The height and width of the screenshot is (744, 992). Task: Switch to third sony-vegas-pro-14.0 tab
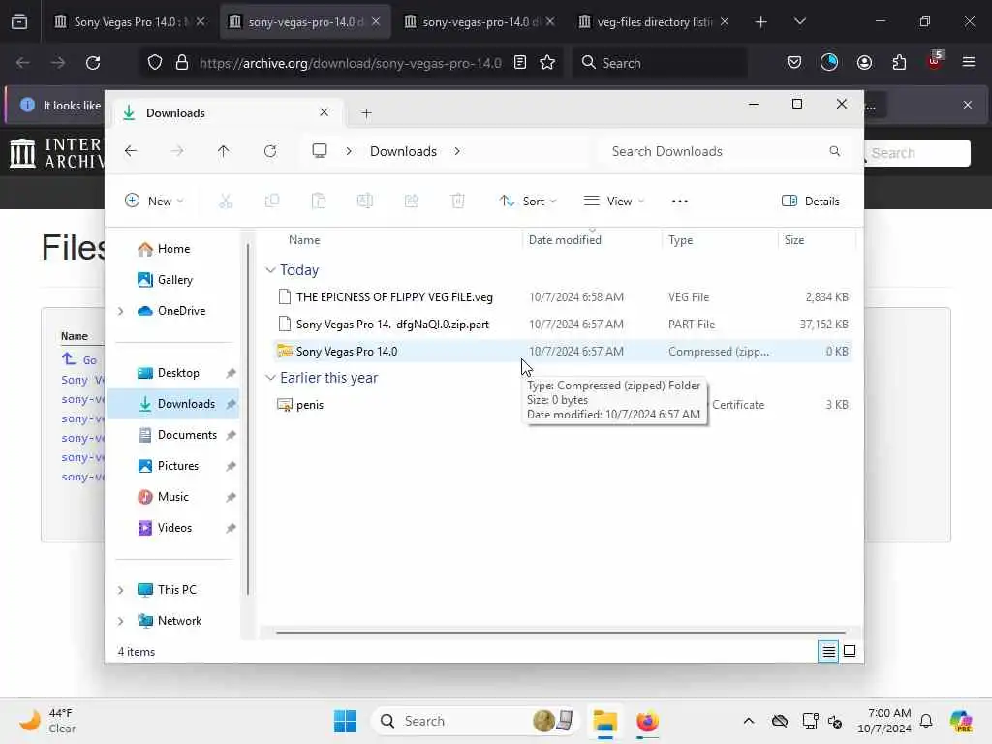tap(479, 22)
